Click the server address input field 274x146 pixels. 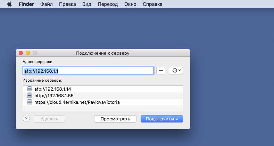pyautogui.click(x=88, y=71)
